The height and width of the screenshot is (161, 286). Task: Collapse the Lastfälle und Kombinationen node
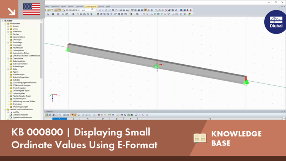(5, 109)
